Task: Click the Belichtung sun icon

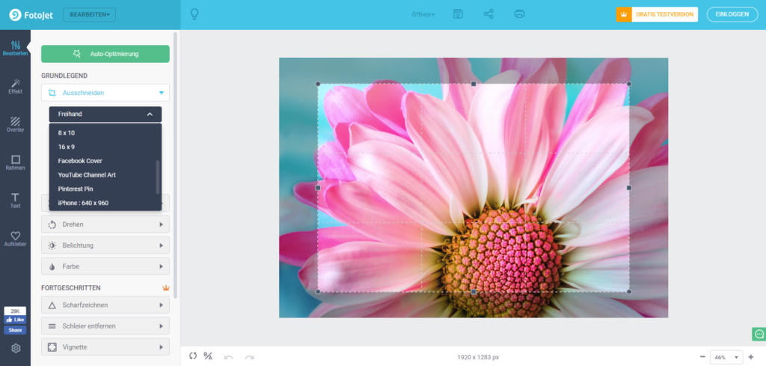Action: click(52, 245)
